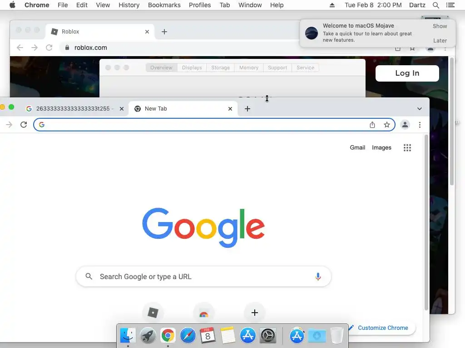Open the Chrome Web Store shortcut tile

coord(204,313)
